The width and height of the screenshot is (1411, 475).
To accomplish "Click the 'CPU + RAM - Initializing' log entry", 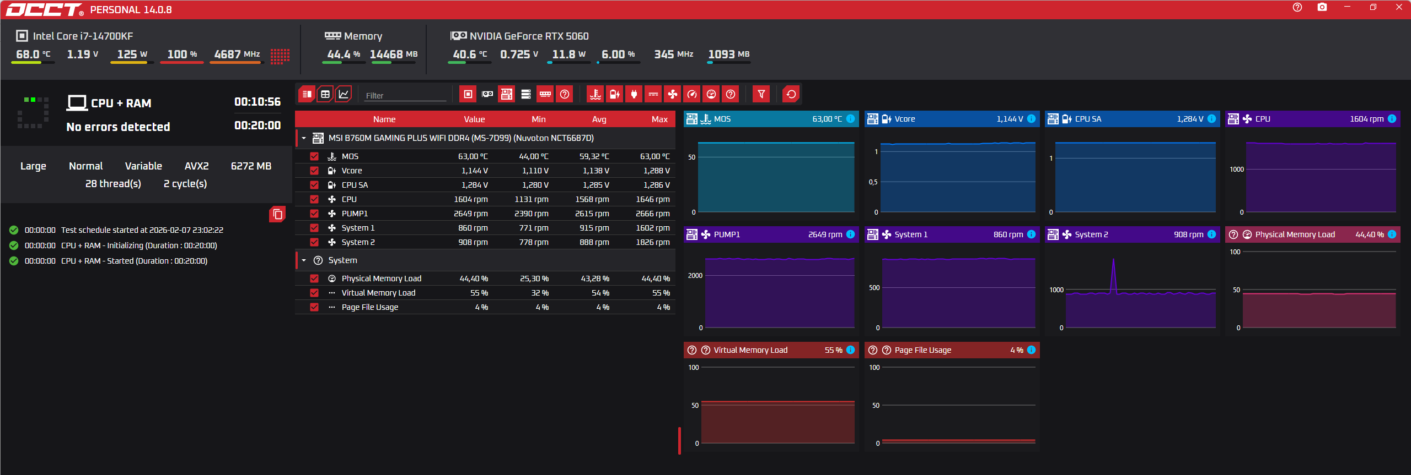I will click(139, 245).
